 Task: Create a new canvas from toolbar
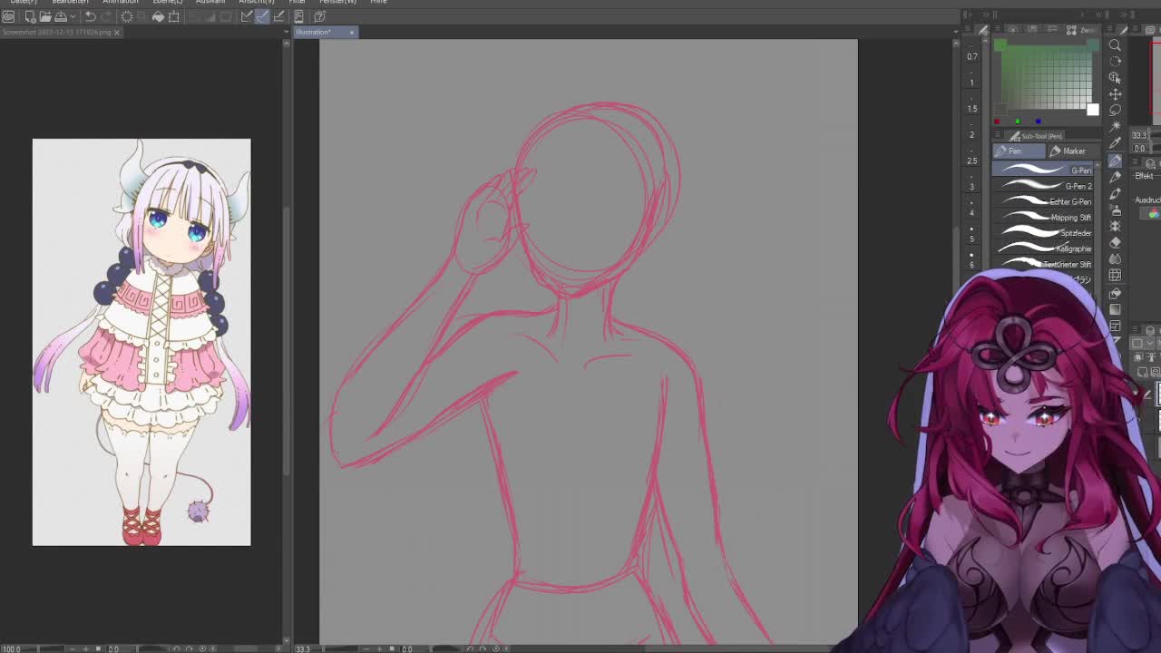click(30, 16)
